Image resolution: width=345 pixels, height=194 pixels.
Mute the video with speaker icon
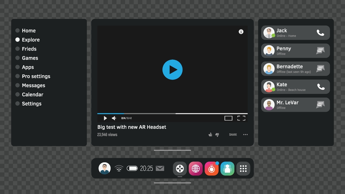114,118
